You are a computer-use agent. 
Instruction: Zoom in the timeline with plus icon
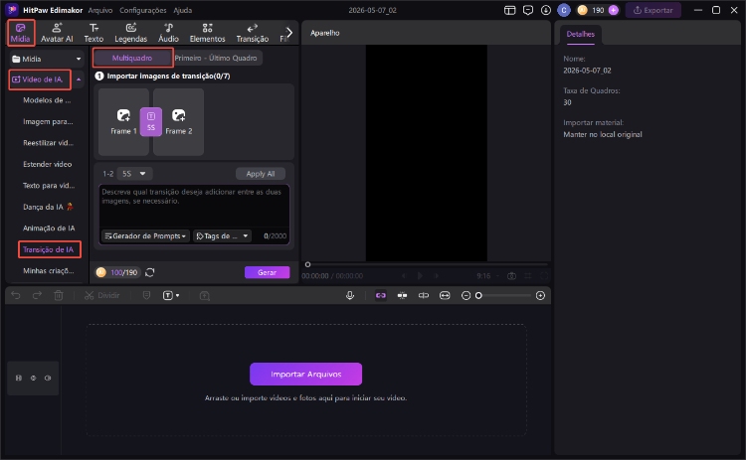[540, 296]
